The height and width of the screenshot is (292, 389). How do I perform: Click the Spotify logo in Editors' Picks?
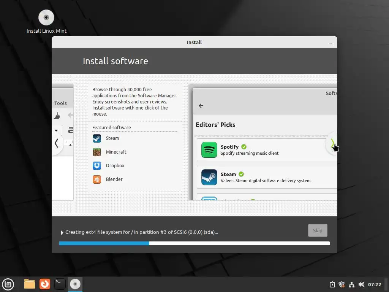[x=209, y=150]
